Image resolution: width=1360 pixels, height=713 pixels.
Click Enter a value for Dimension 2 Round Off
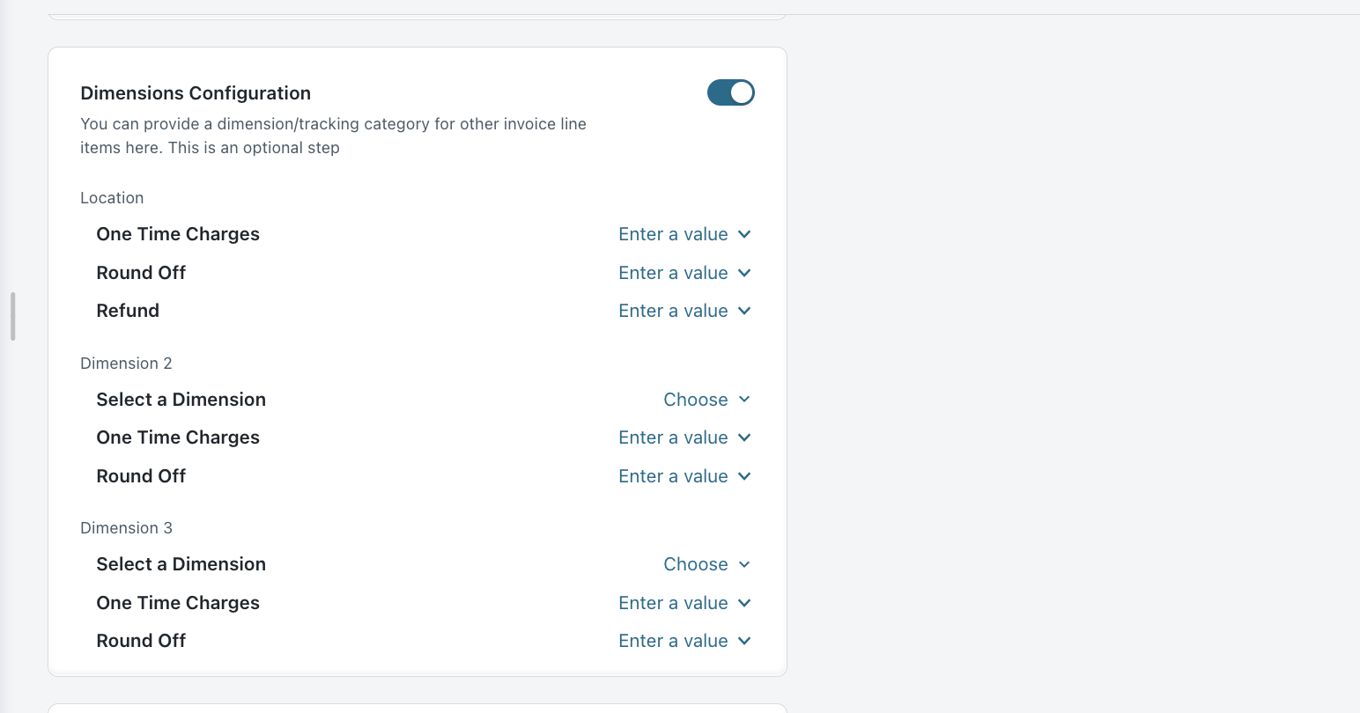pyautogui.click(x=673, y=476)
